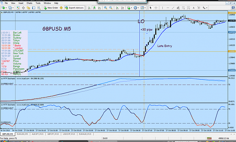Open the View menu

[13, 3]
